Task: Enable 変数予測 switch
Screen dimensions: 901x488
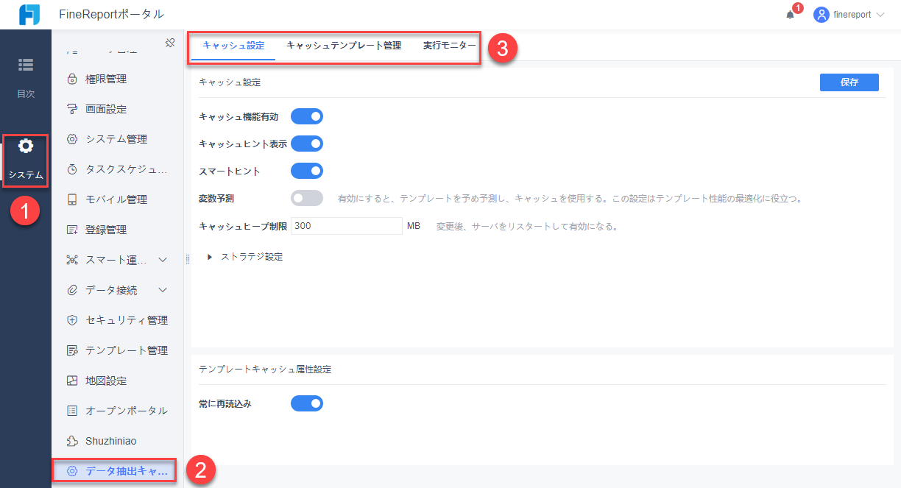Action: point(307,198)
